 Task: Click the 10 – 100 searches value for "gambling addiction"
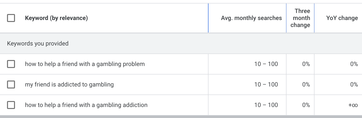[x=266, y=105]
